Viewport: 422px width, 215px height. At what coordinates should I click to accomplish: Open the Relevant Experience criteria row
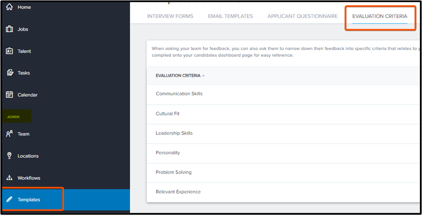point(178,192)
